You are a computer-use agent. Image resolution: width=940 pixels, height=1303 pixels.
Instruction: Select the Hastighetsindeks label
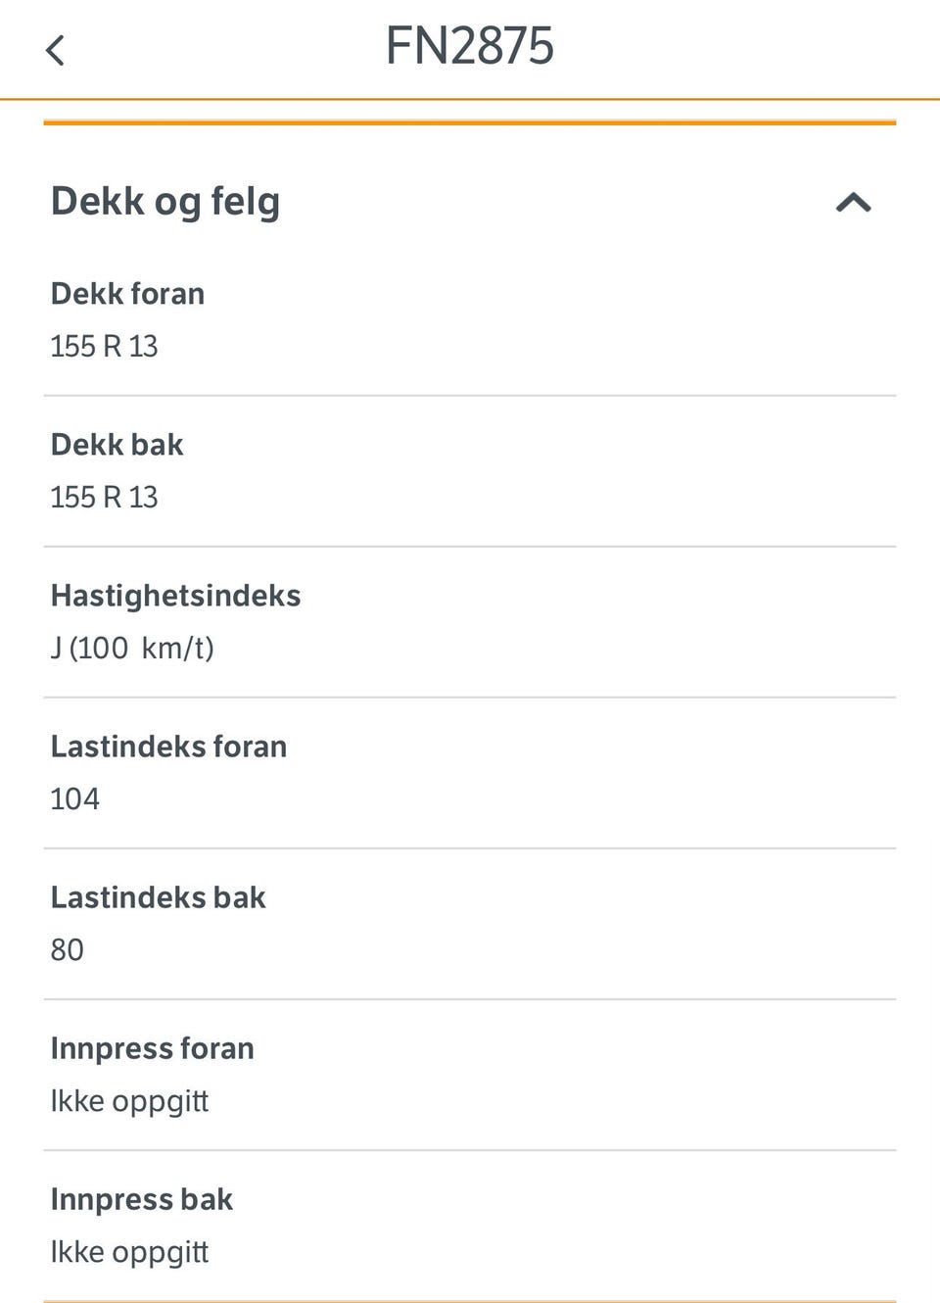(x=175, y=596)
